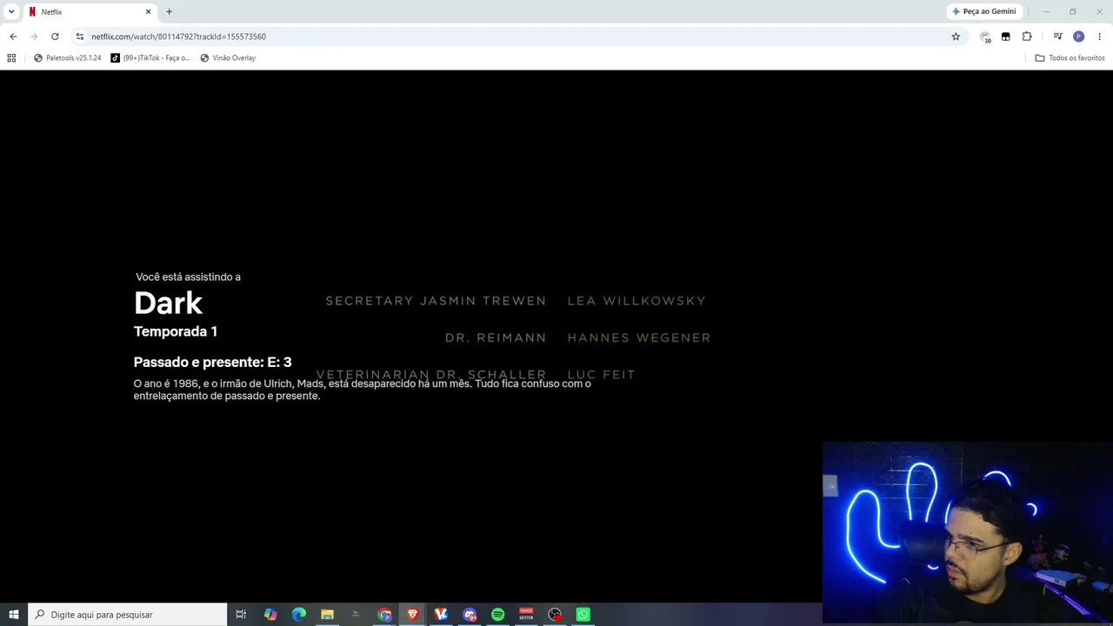Click the extension icon with the 30 badge
The image size is (1113, 626).
pos(985,37)
